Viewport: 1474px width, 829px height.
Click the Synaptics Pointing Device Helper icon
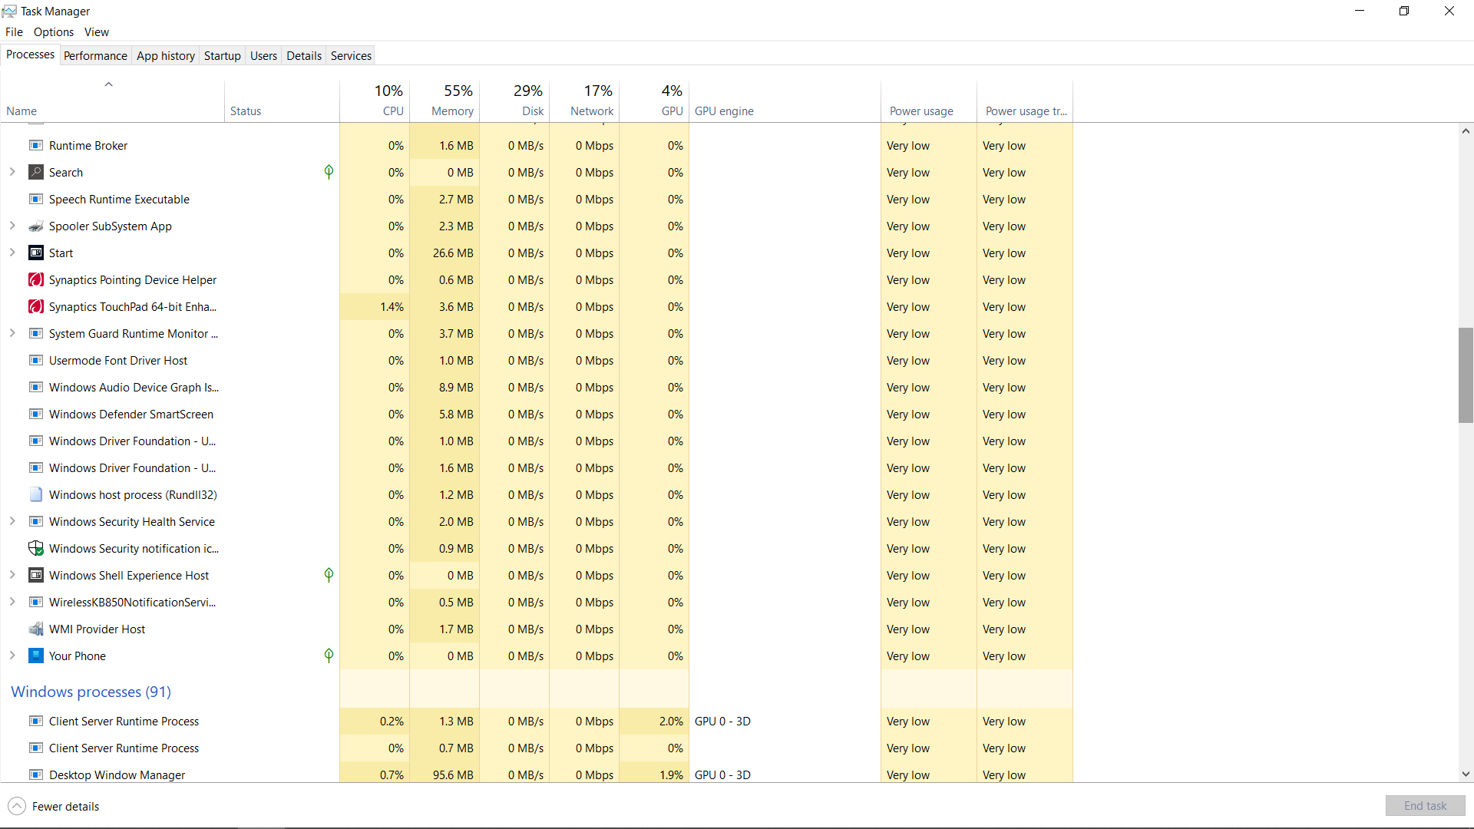tap(36, 279)
